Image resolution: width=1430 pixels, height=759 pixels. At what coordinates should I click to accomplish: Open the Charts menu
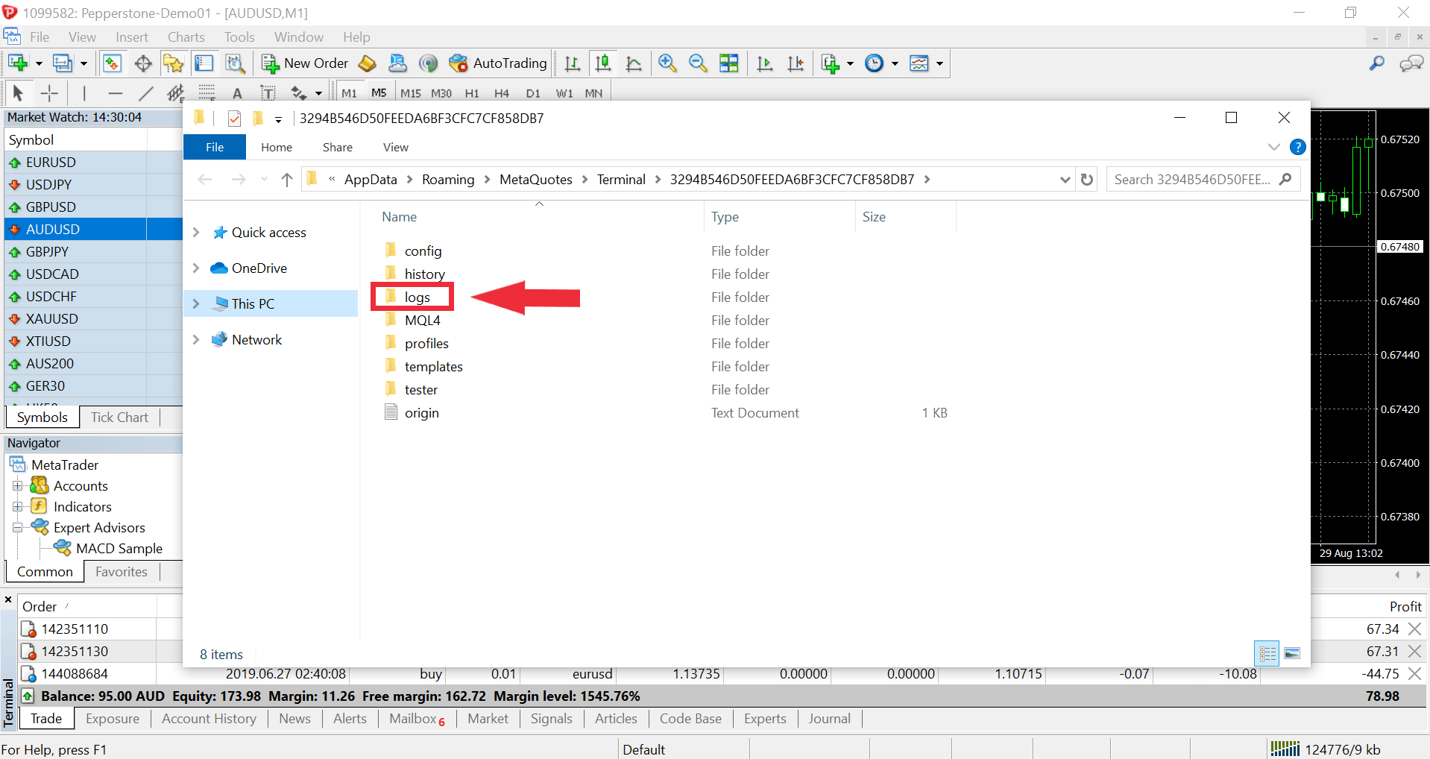click(x=186, y=37)
